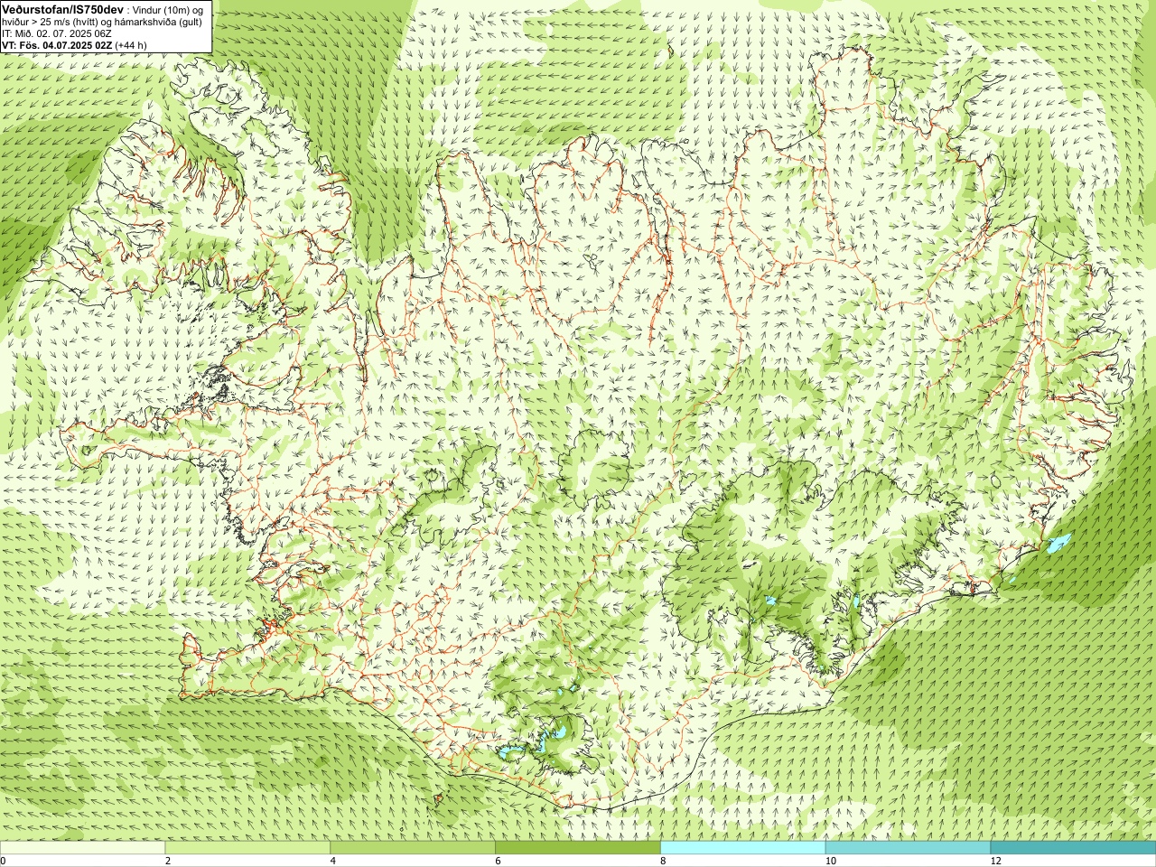Click the "VT: Fös. 04.07.2025 02Z" valid time

click(x=57, y=45)
